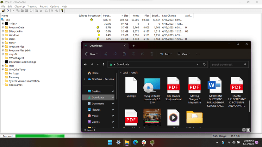Image resolution: width=262 pixels, height=147 pixels.
Task: Click the New button in Explorer toolbar
Action: (x=91, y=54)
